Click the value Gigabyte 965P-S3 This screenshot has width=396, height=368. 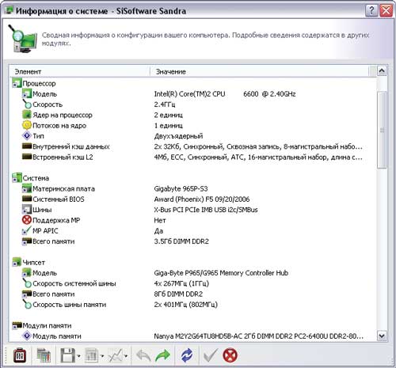click(x=181, y=188)
